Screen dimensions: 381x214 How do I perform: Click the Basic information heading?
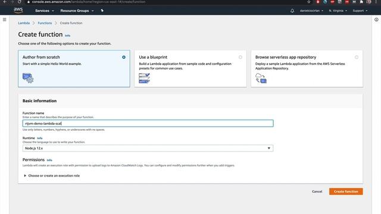40,101
